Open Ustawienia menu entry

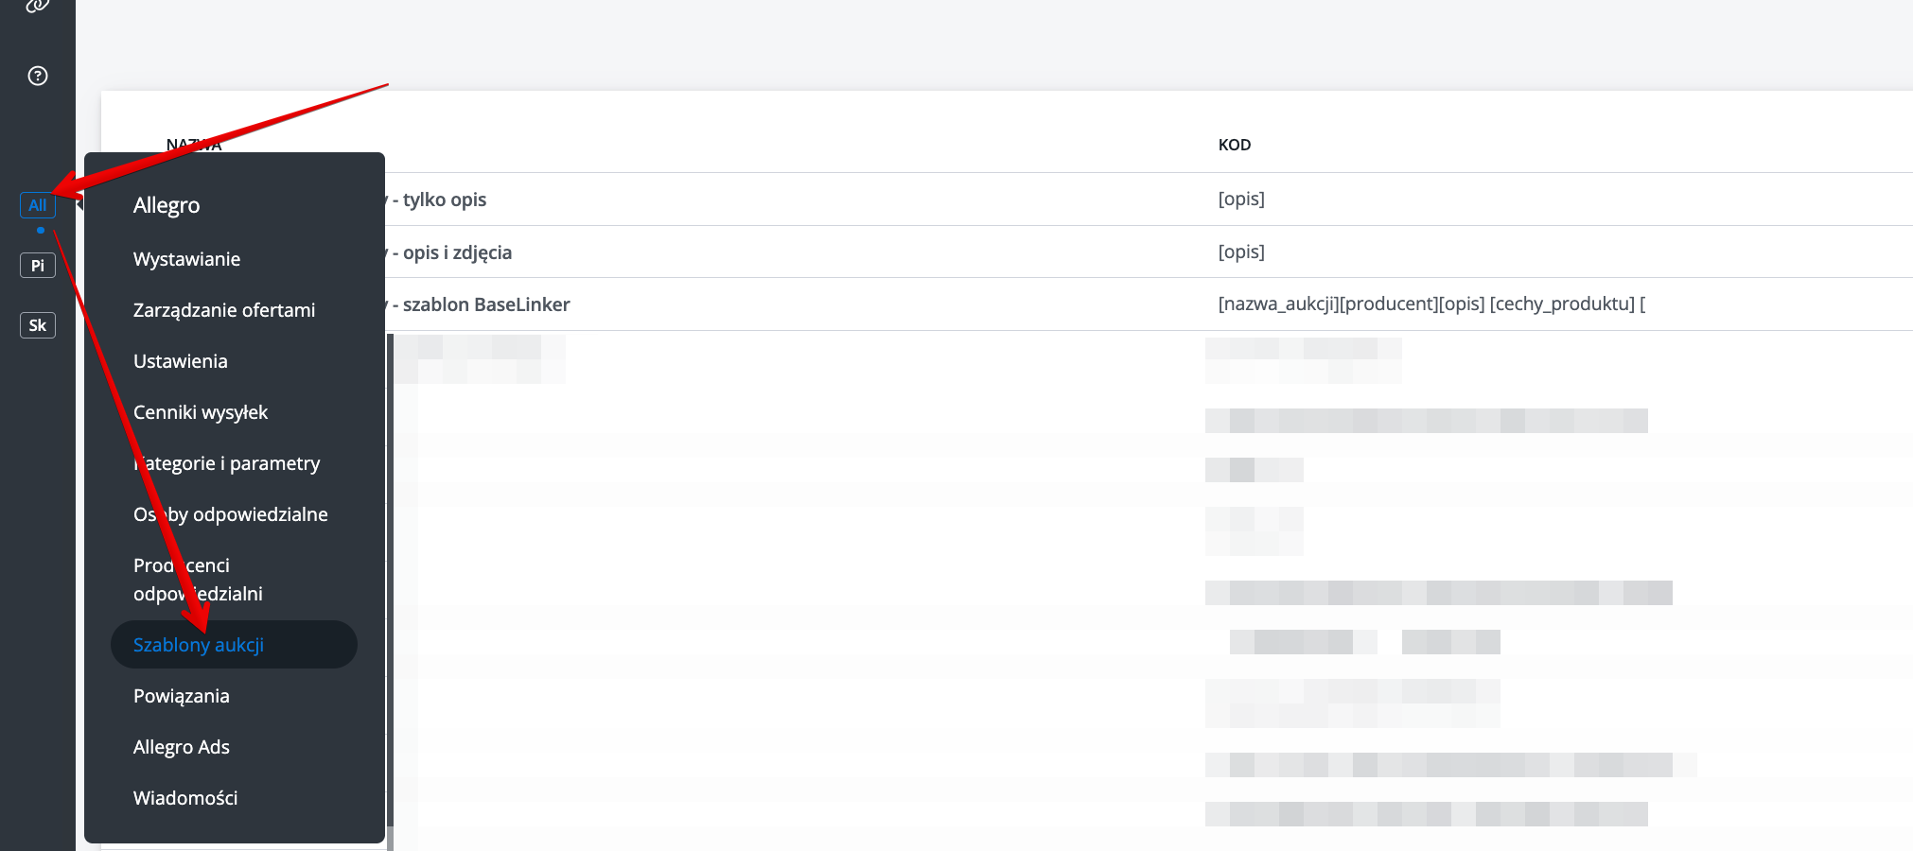[x=181, y=361]
